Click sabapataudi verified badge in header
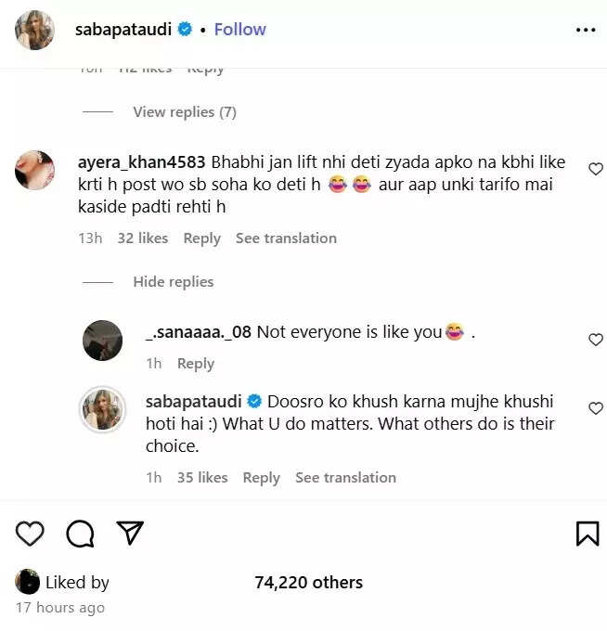This screenshot has width=607, height=631. (x=186, y=30)
